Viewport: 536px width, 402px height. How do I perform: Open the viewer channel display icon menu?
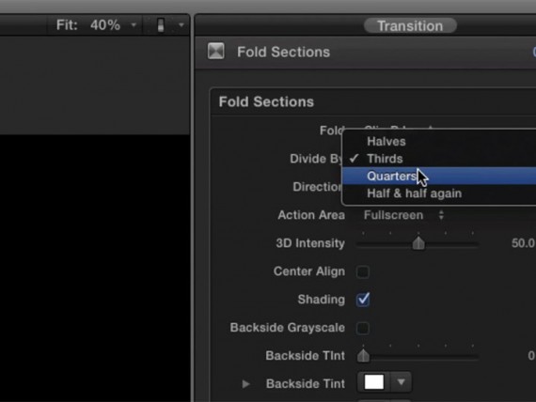tap(161, 25)
